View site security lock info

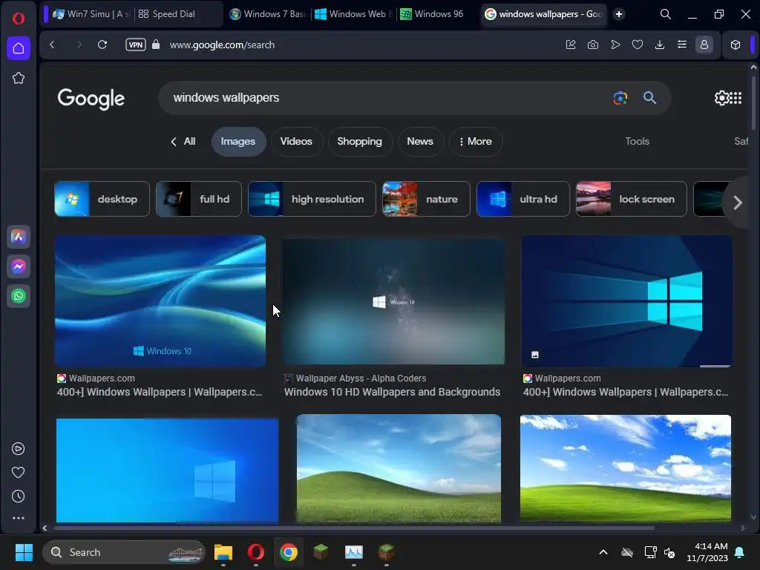coord(156,45)
